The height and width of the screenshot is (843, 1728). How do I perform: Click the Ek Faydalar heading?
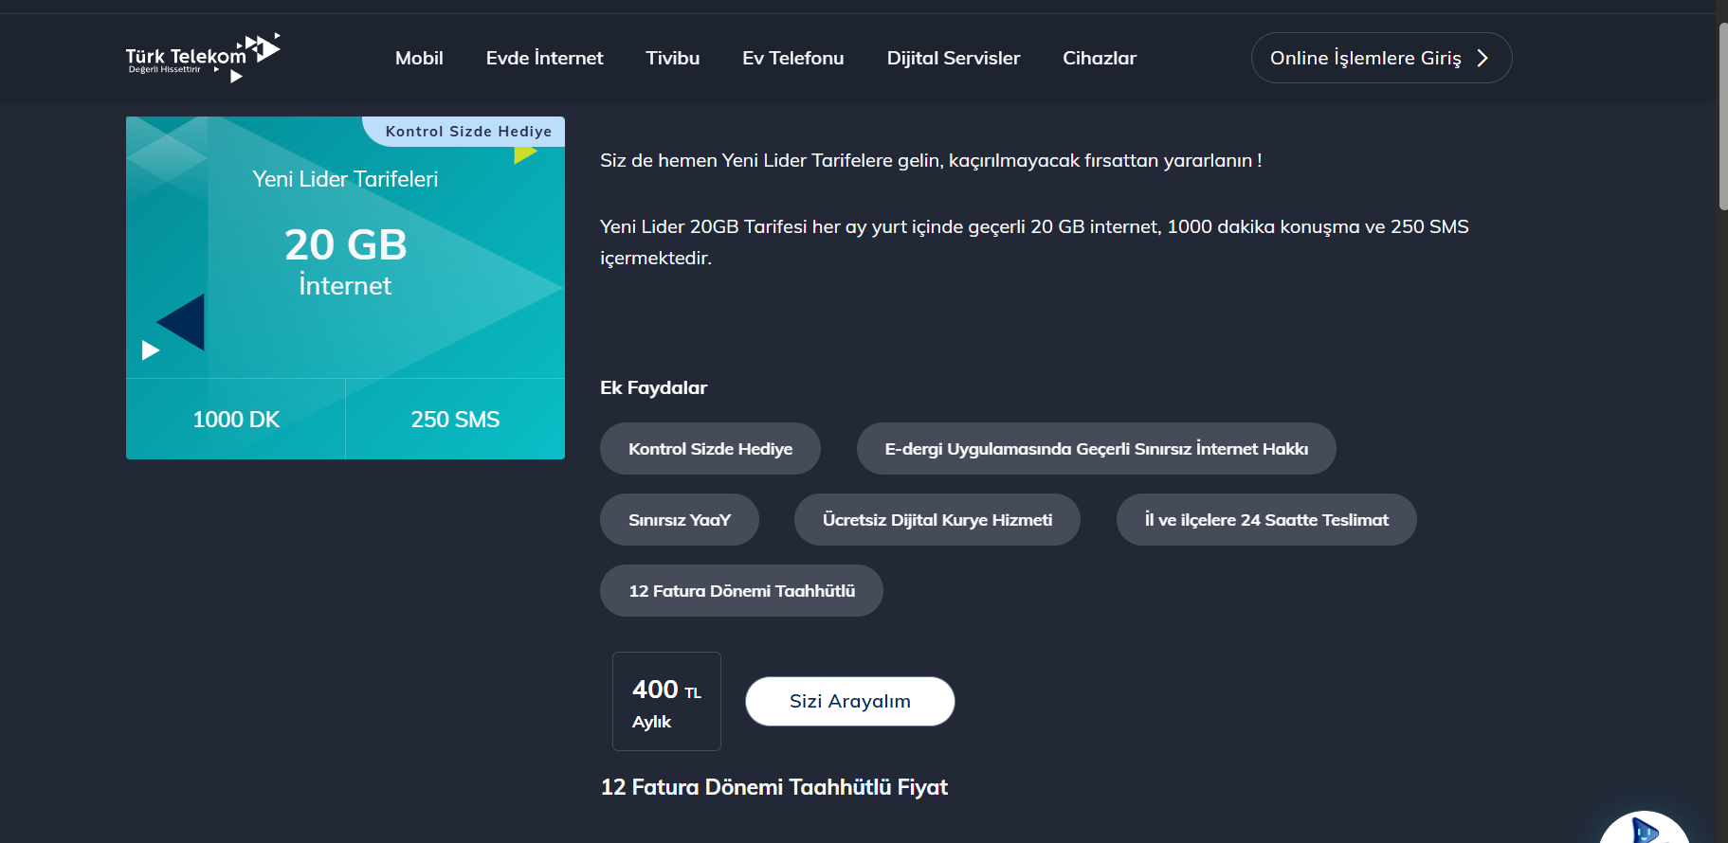(653, 387)
